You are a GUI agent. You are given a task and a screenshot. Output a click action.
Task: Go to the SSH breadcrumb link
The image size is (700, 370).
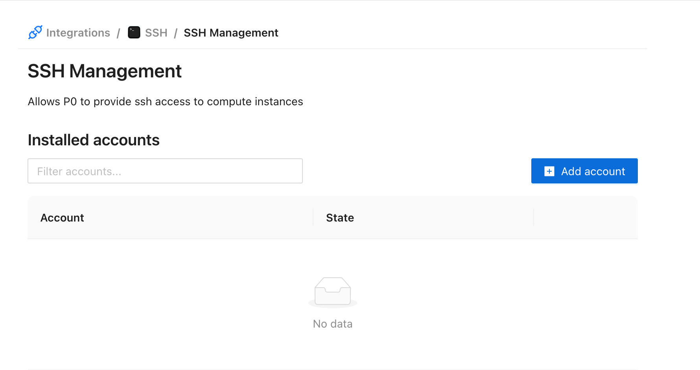pyautogui.click(x=156, y=33)
